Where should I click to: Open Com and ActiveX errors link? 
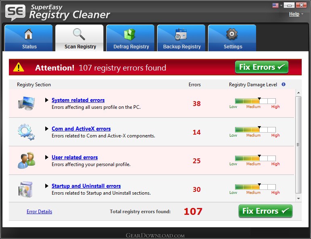point(81,129)
